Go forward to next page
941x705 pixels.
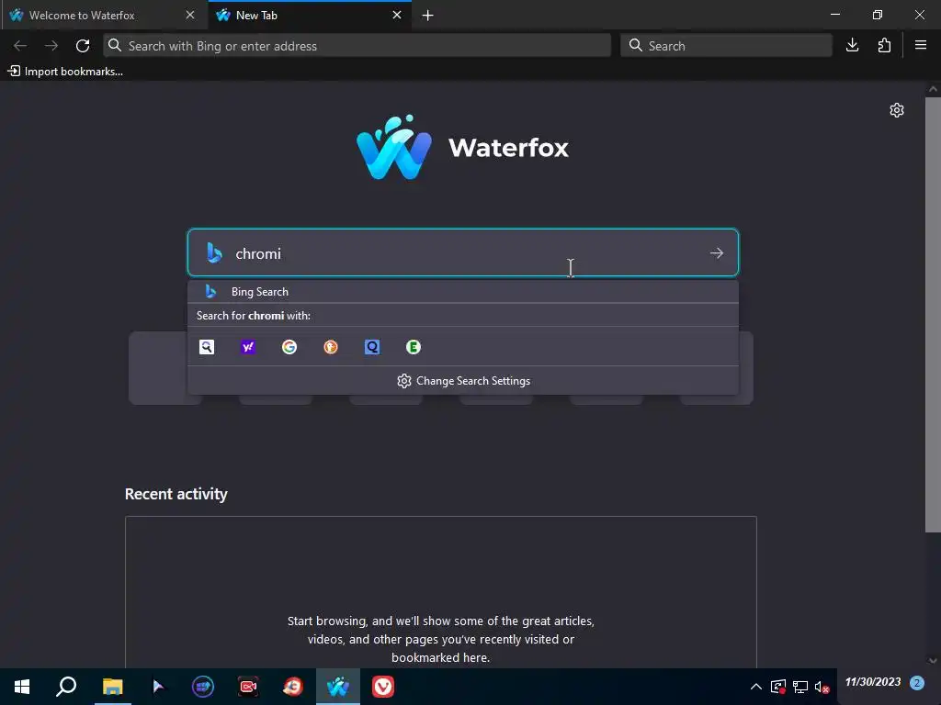click(x=51, y=46)
